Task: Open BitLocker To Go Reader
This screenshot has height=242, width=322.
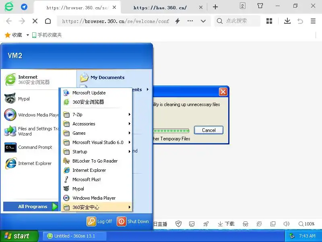Action: coord(97,161)
